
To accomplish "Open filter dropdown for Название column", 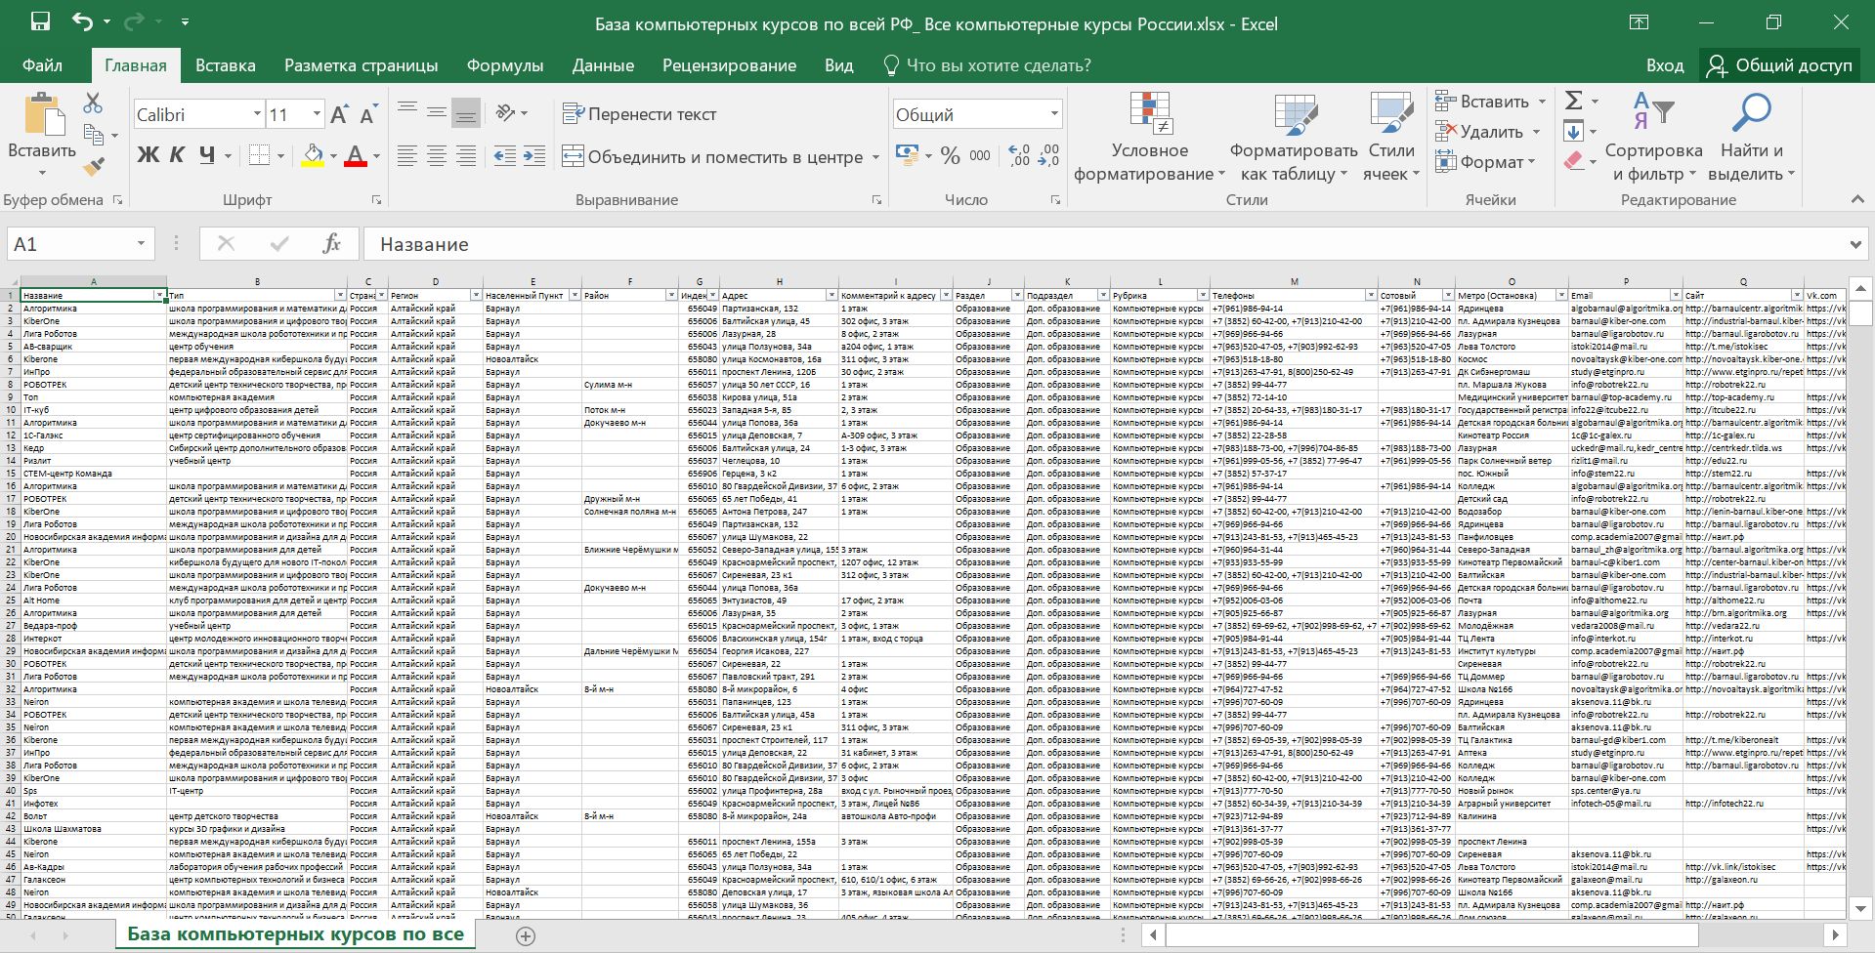I will (159, 295).
